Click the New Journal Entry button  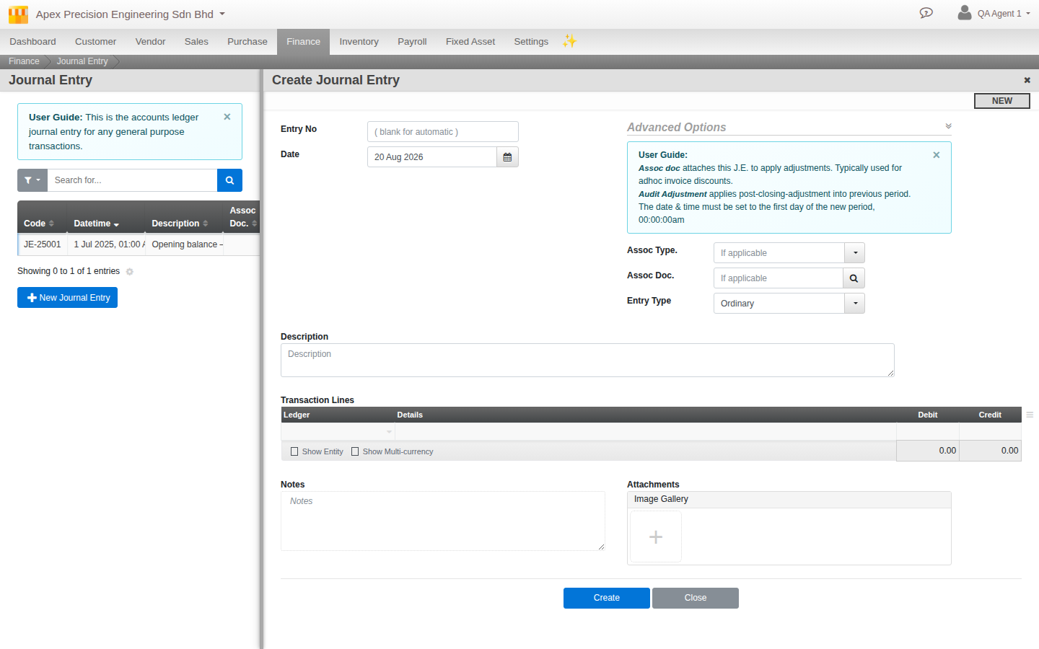tap(67, 298)
